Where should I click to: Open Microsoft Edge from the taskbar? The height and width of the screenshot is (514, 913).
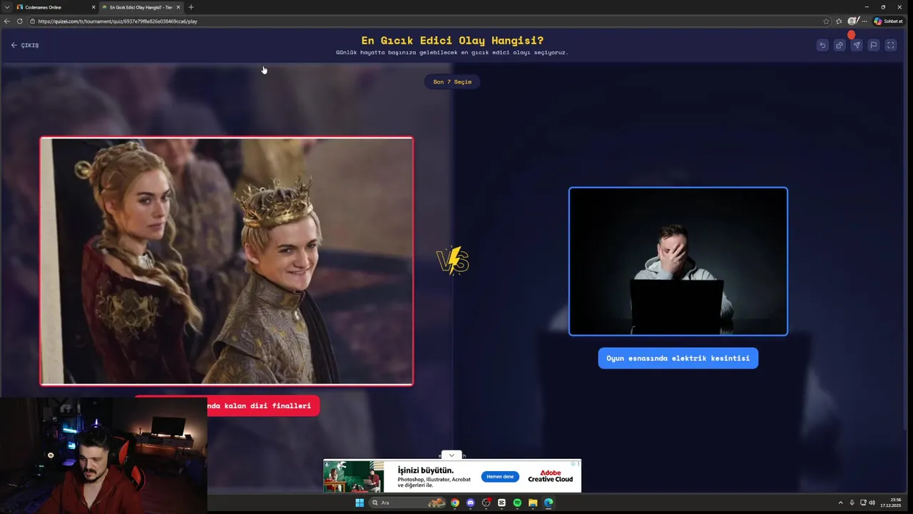(x=549, y=503)
